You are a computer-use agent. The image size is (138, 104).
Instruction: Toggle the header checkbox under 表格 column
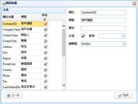(x=44, y=19)
